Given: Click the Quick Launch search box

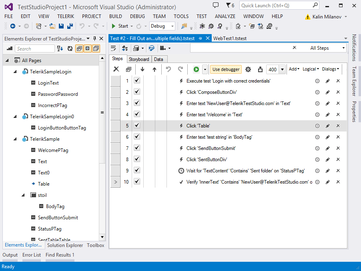Looking at the screenshot, I should point(279,5).
